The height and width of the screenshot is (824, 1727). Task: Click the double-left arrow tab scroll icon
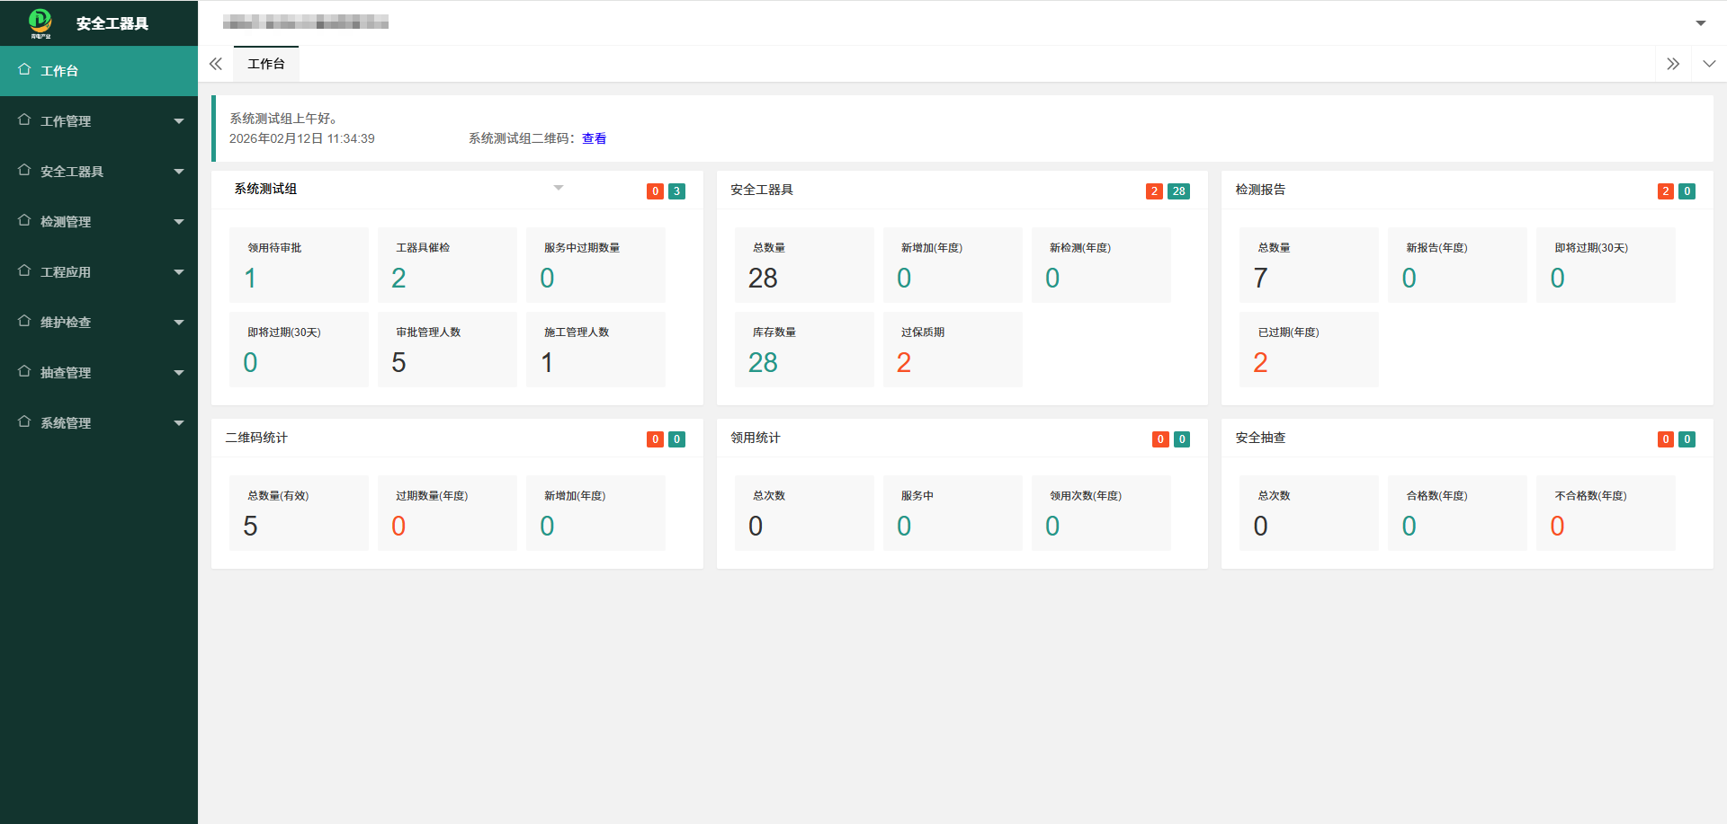[216, 64]
